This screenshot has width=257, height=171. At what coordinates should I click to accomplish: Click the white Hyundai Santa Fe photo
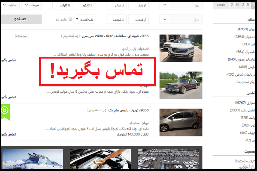point(181,48)
